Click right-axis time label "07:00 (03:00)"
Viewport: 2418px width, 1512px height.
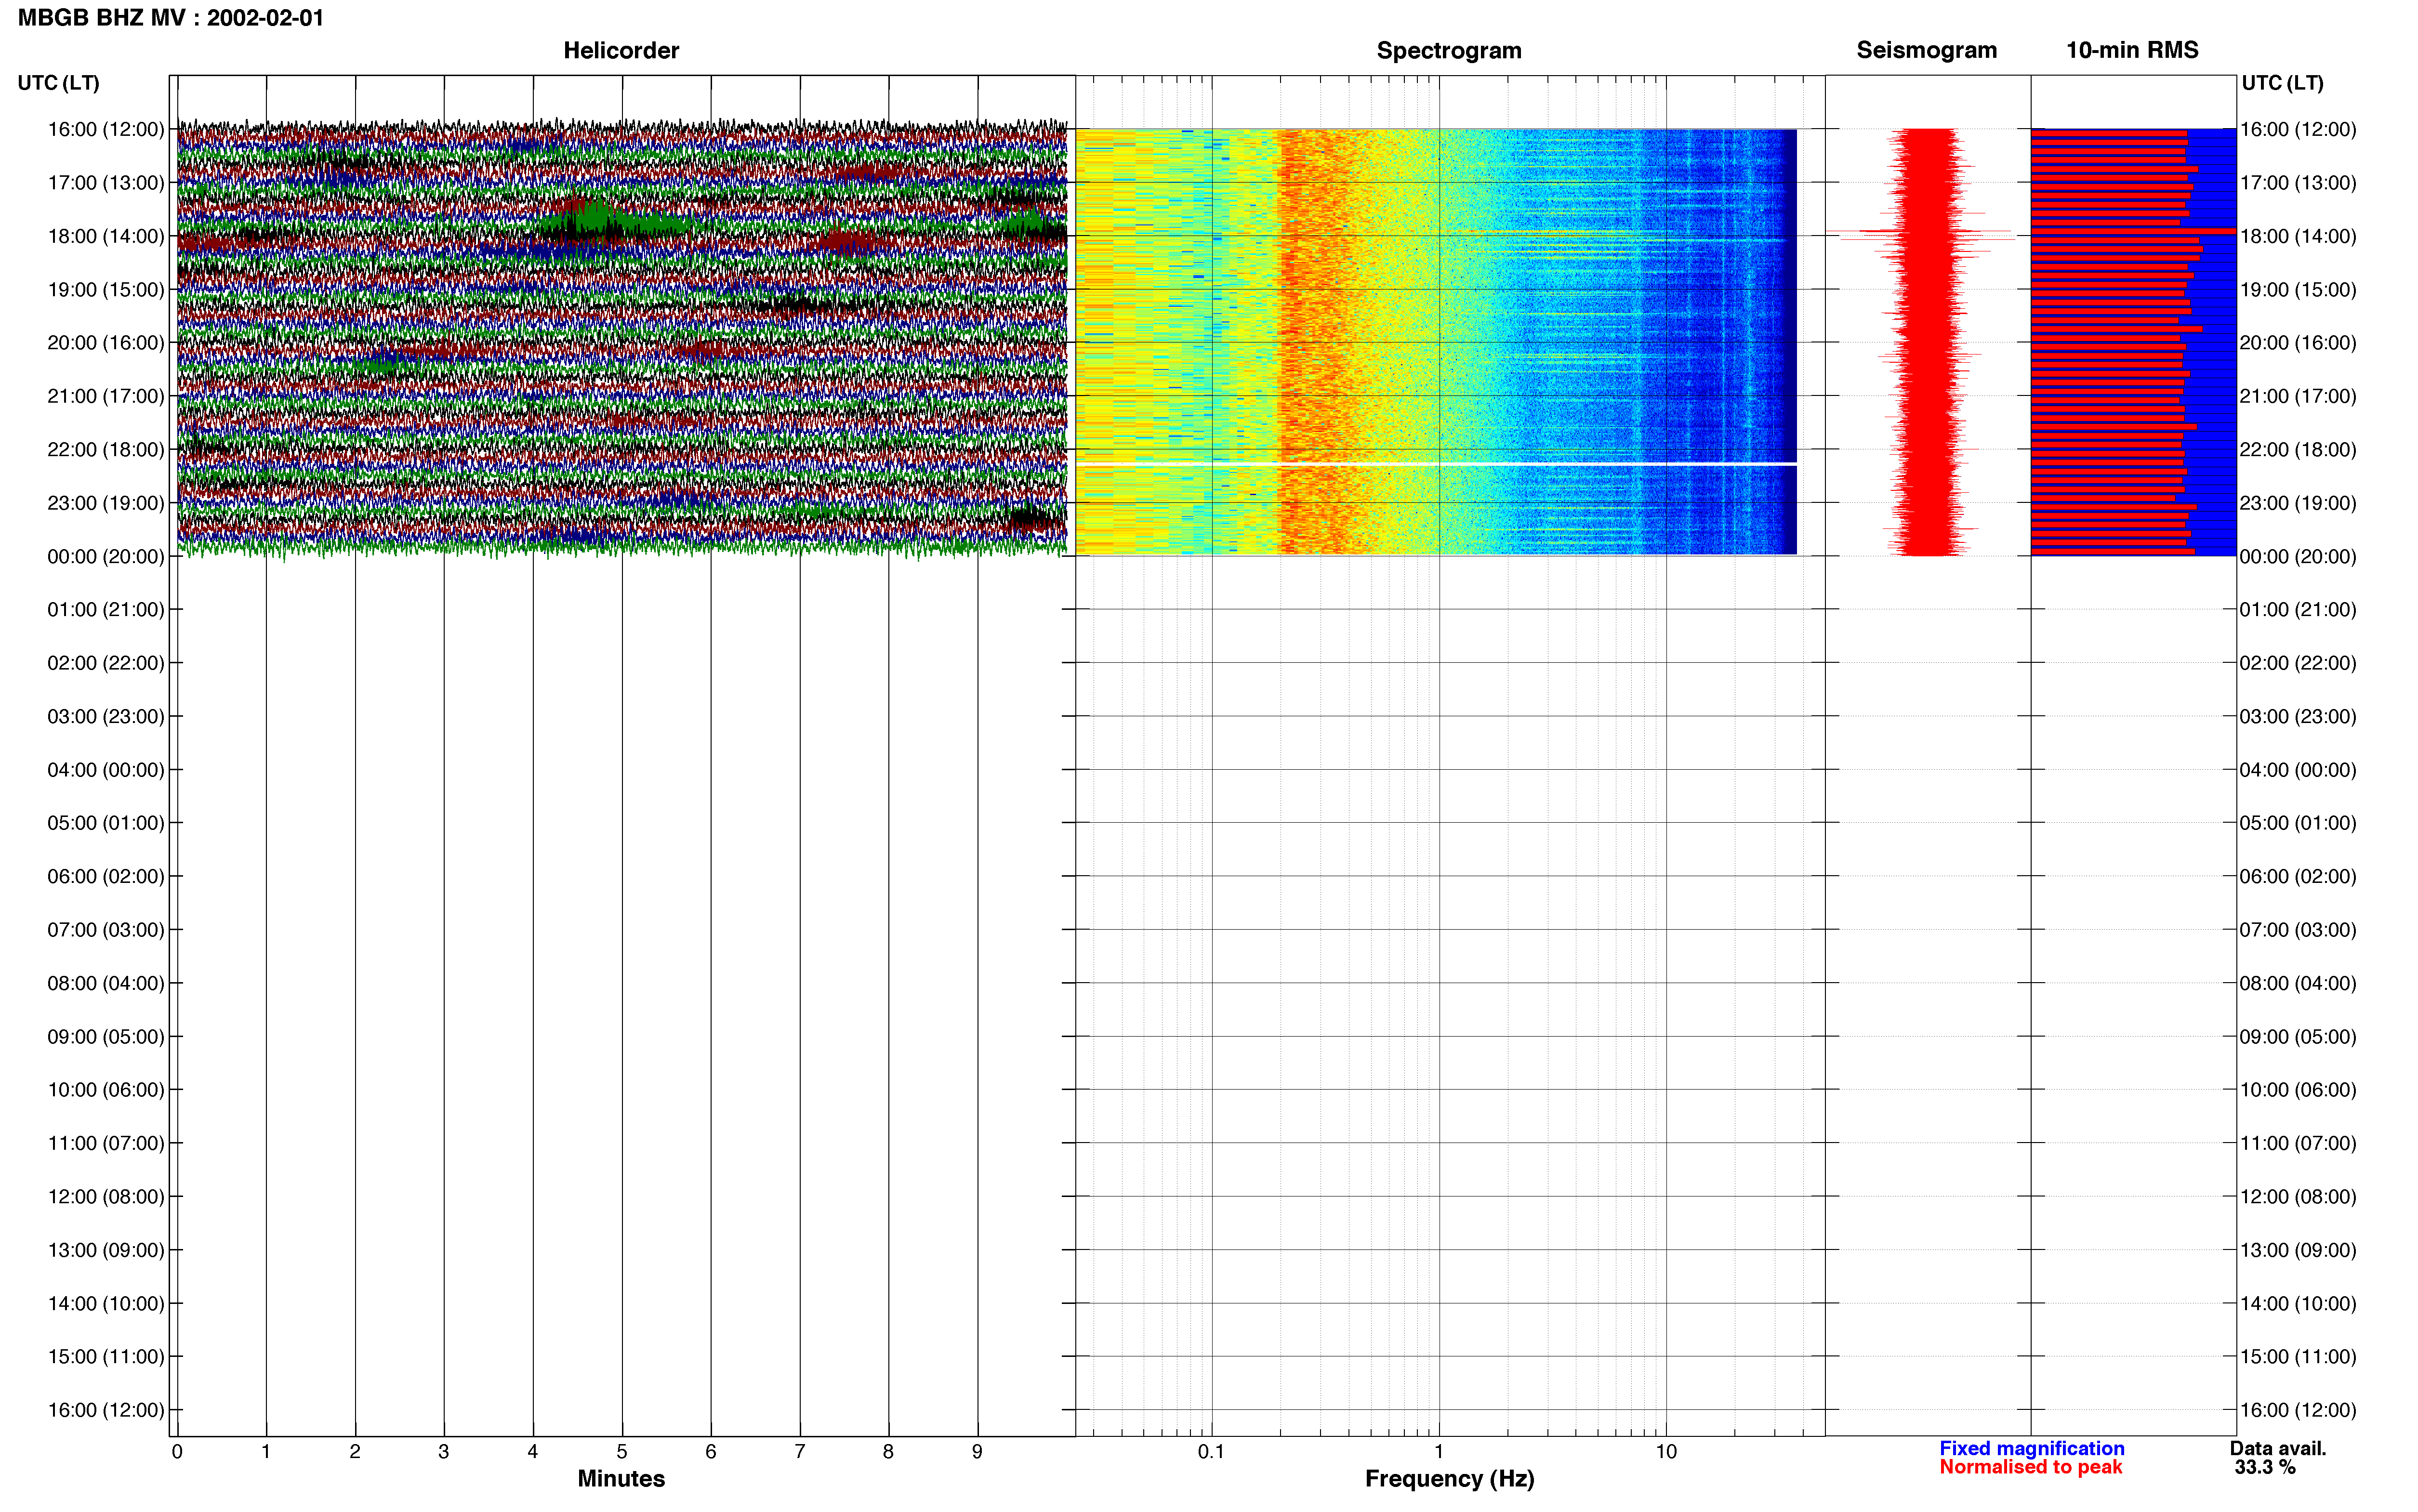2298,930
